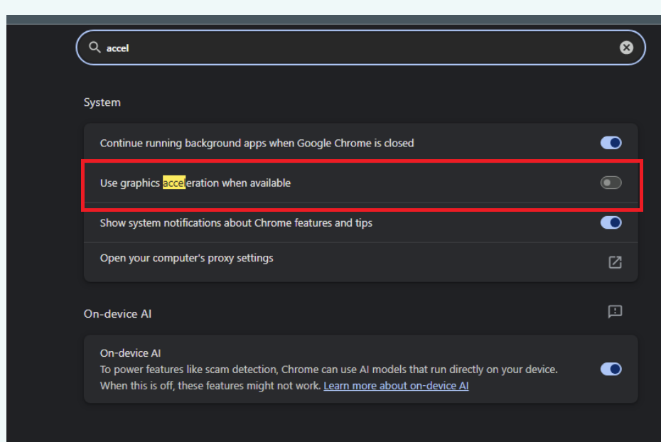Toggle system notifications about Chrome features
This screenshot has width=661, height=442.
pyautogui.click(x=611, y=222)
